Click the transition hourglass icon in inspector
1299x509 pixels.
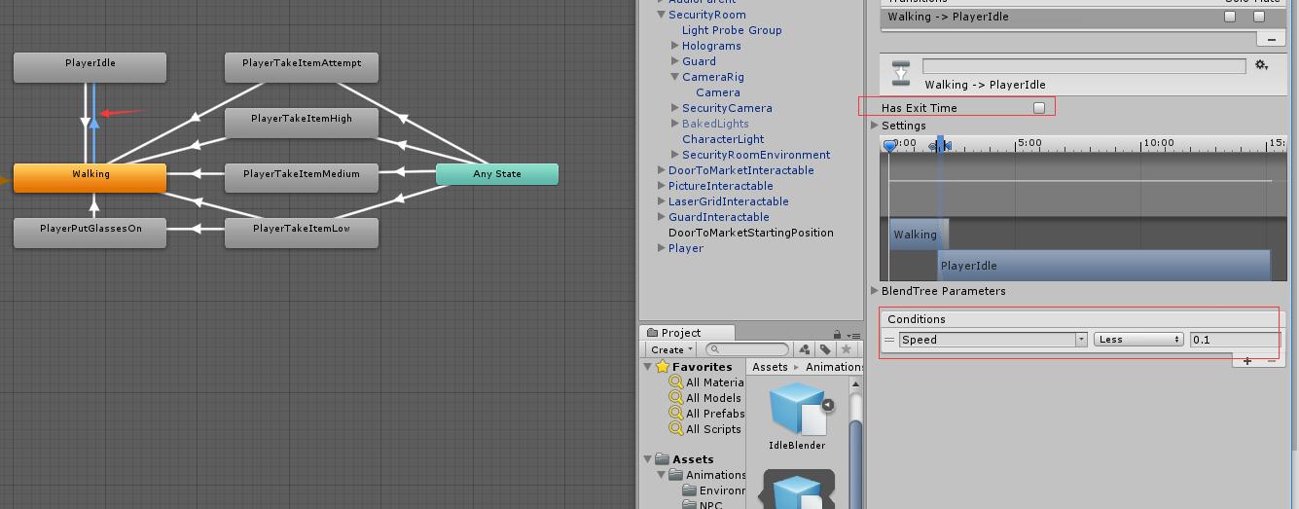coord(901,73)
